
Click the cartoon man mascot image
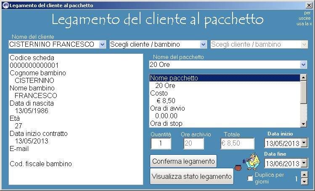click(x=252, y=162)
